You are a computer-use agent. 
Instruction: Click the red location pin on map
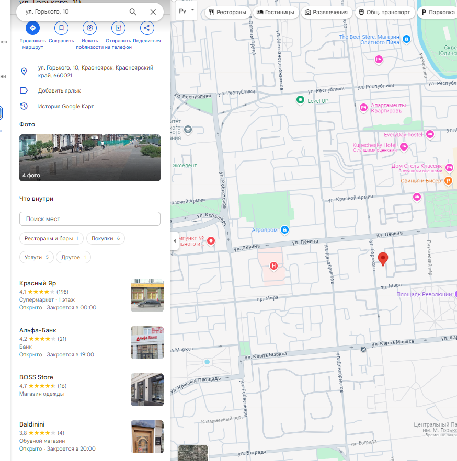[383, 259]
